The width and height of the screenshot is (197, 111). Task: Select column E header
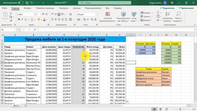[x=78, y=35]
